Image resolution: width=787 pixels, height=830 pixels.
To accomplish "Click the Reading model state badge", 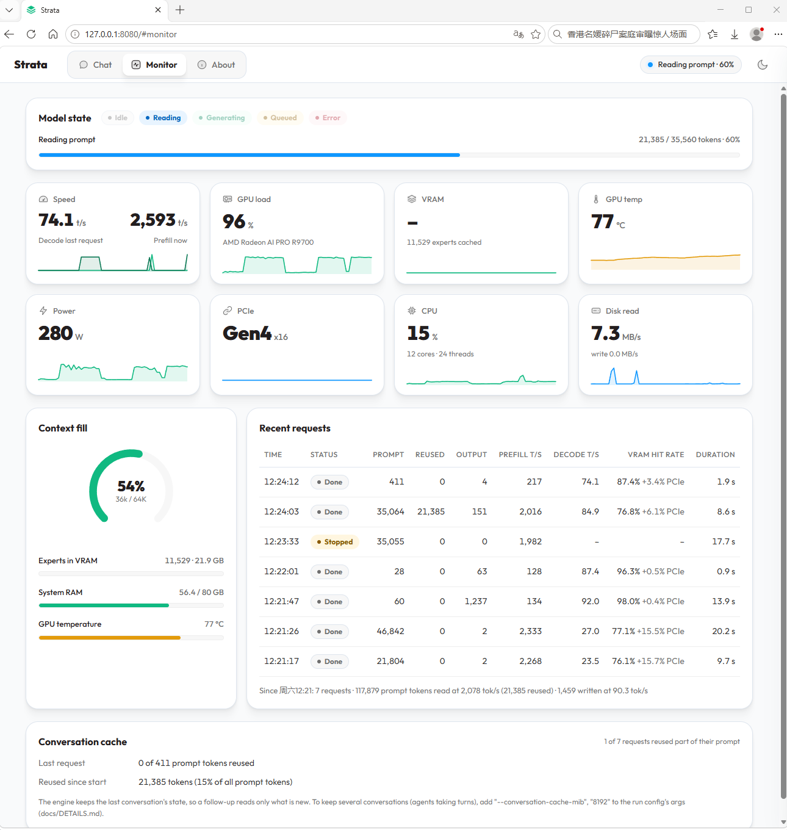I will (163, 118).
